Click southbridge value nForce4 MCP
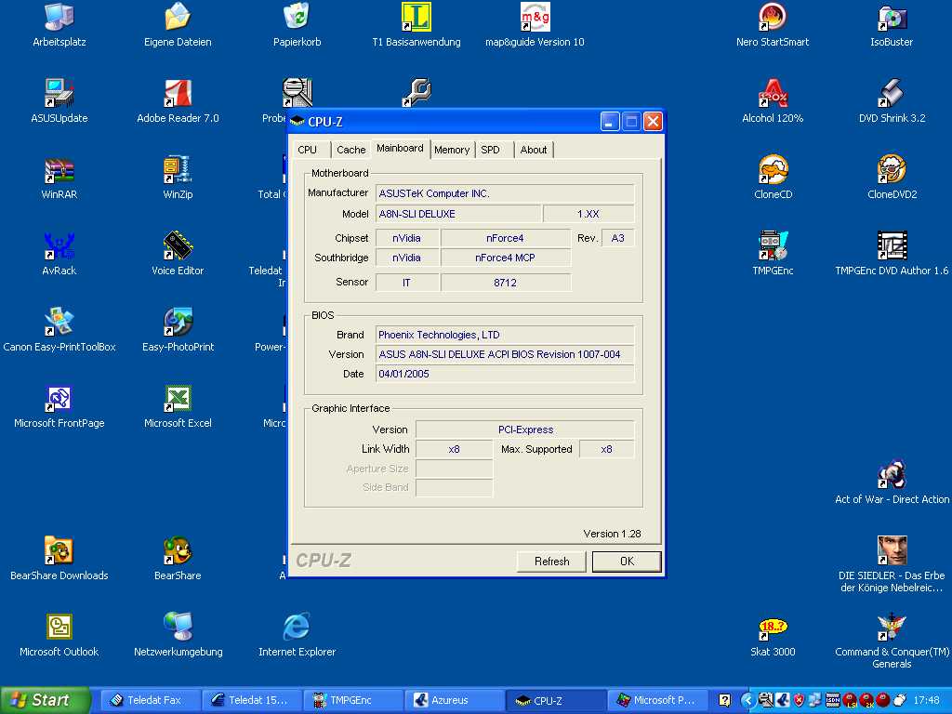Image resolution: width=952 pixels, height=714 pixels. [505, 258]
